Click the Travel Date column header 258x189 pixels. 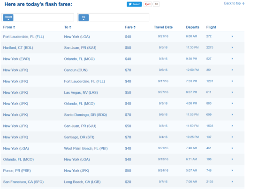[163, 27]
